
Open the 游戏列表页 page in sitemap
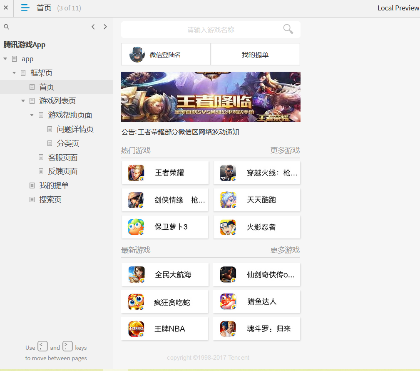(x=57, y=101)
